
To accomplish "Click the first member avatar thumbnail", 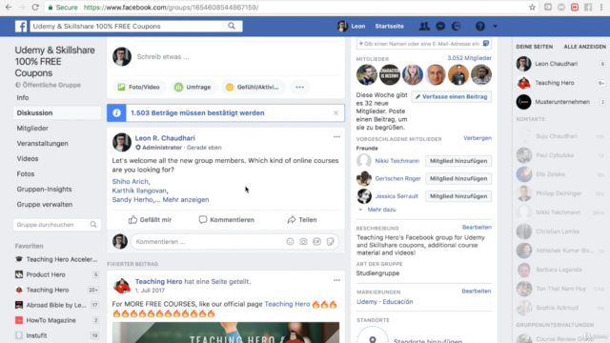I will [366, 74].
